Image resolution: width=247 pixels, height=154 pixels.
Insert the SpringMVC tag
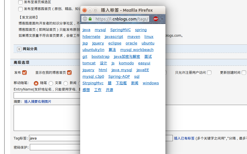click(x=121, y=30)
